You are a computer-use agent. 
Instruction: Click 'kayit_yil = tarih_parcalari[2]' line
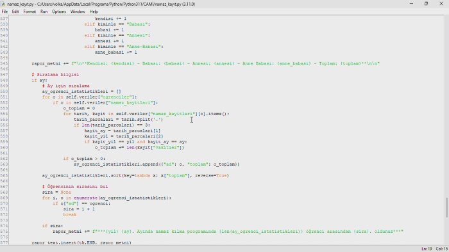tap(124, 136)
